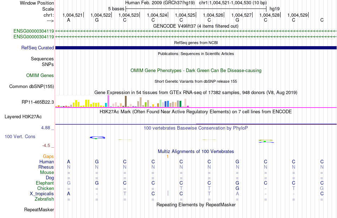Click the ---> strand direction arrow label
This screenshot has width=337, height=218.
[x=50, y=21]
